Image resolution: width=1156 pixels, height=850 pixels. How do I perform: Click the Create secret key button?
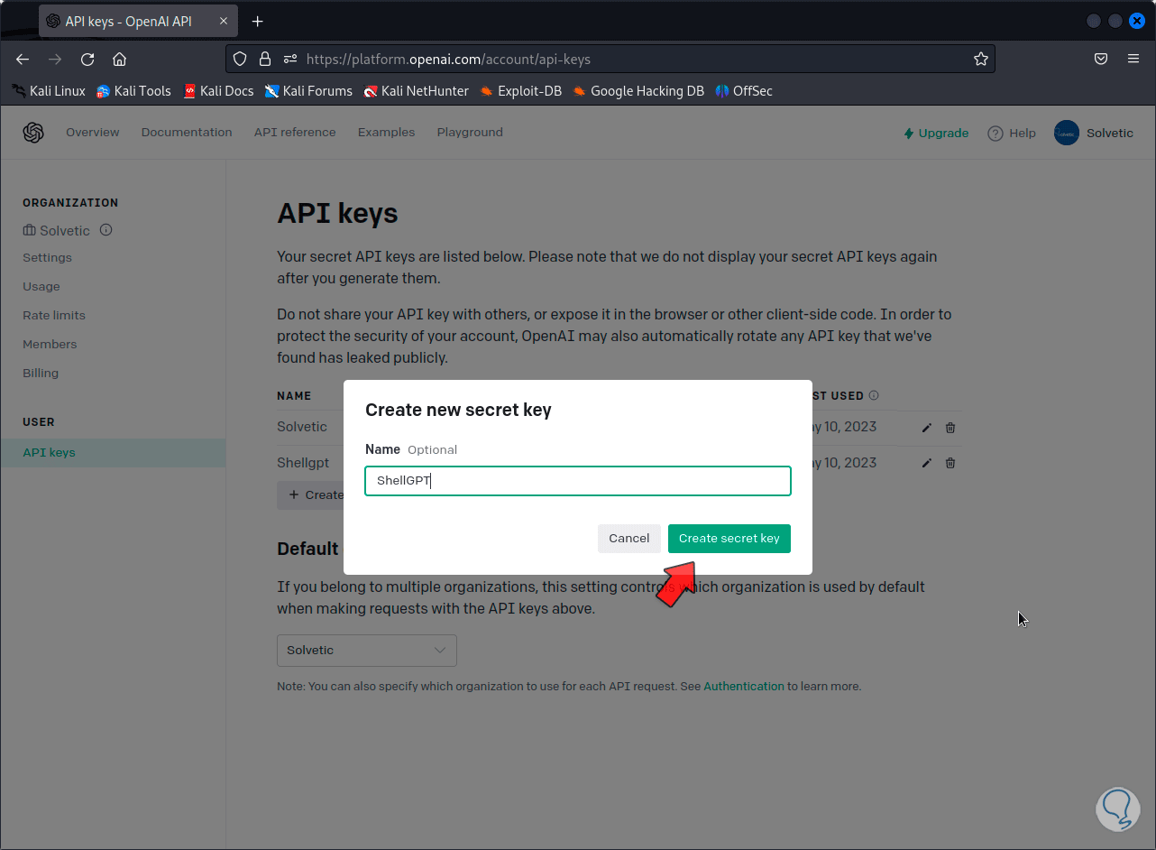coord(729,539)
